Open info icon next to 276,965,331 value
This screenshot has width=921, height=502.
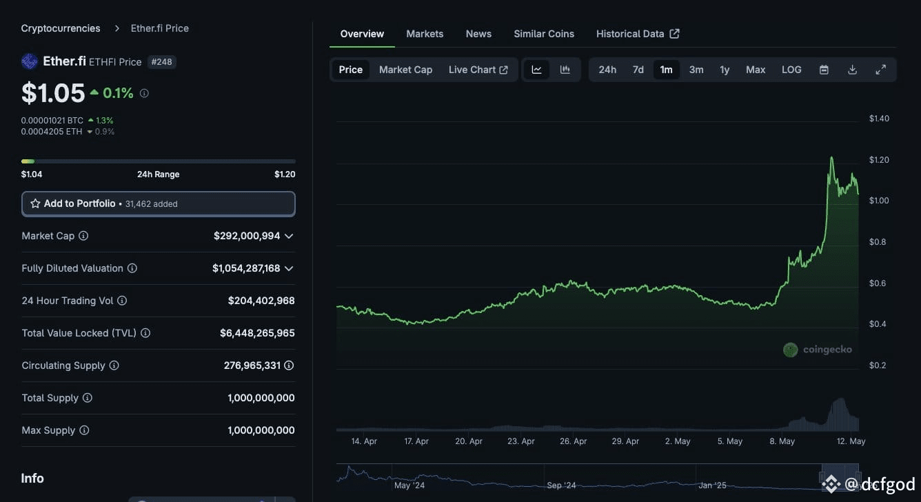tap(290, 365)
